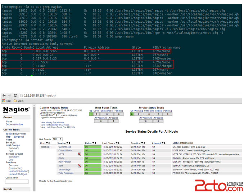Image resolution: width=244 pixels, height=195 pixels.
Task: Open Service Groups in sidebar
Action: click(14, 154)
